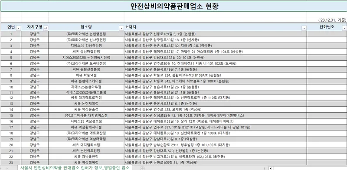Screen dimensions: 347x170
Task: Select cell 씨유 역삼윤슬점
Action: (86, 110)
